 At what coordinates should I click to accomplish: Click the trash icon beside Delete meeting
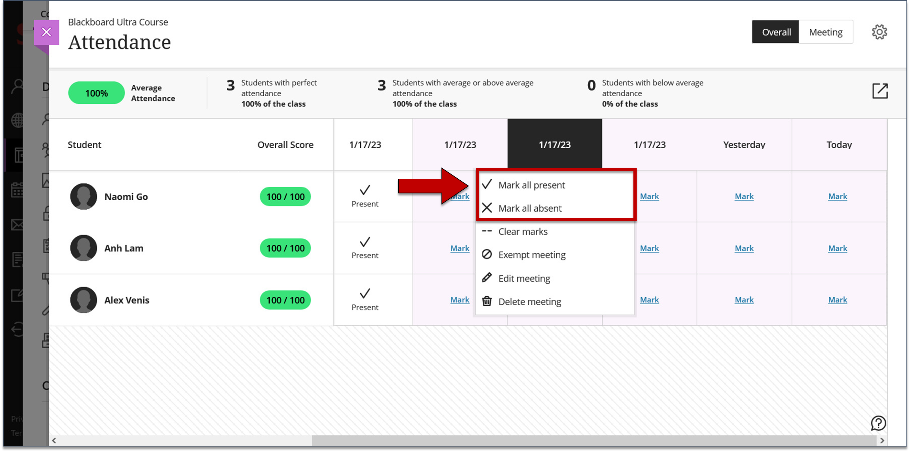487,301
